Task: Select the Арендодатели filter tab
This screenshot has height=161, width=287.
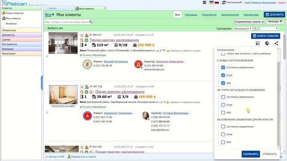Action: pos(230,15)
